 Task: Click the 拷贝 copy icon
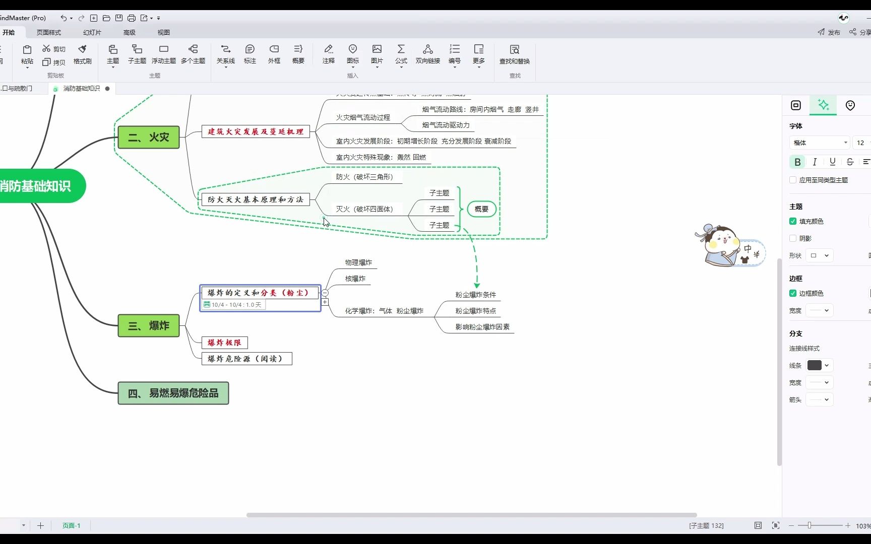tap(46, 62)
